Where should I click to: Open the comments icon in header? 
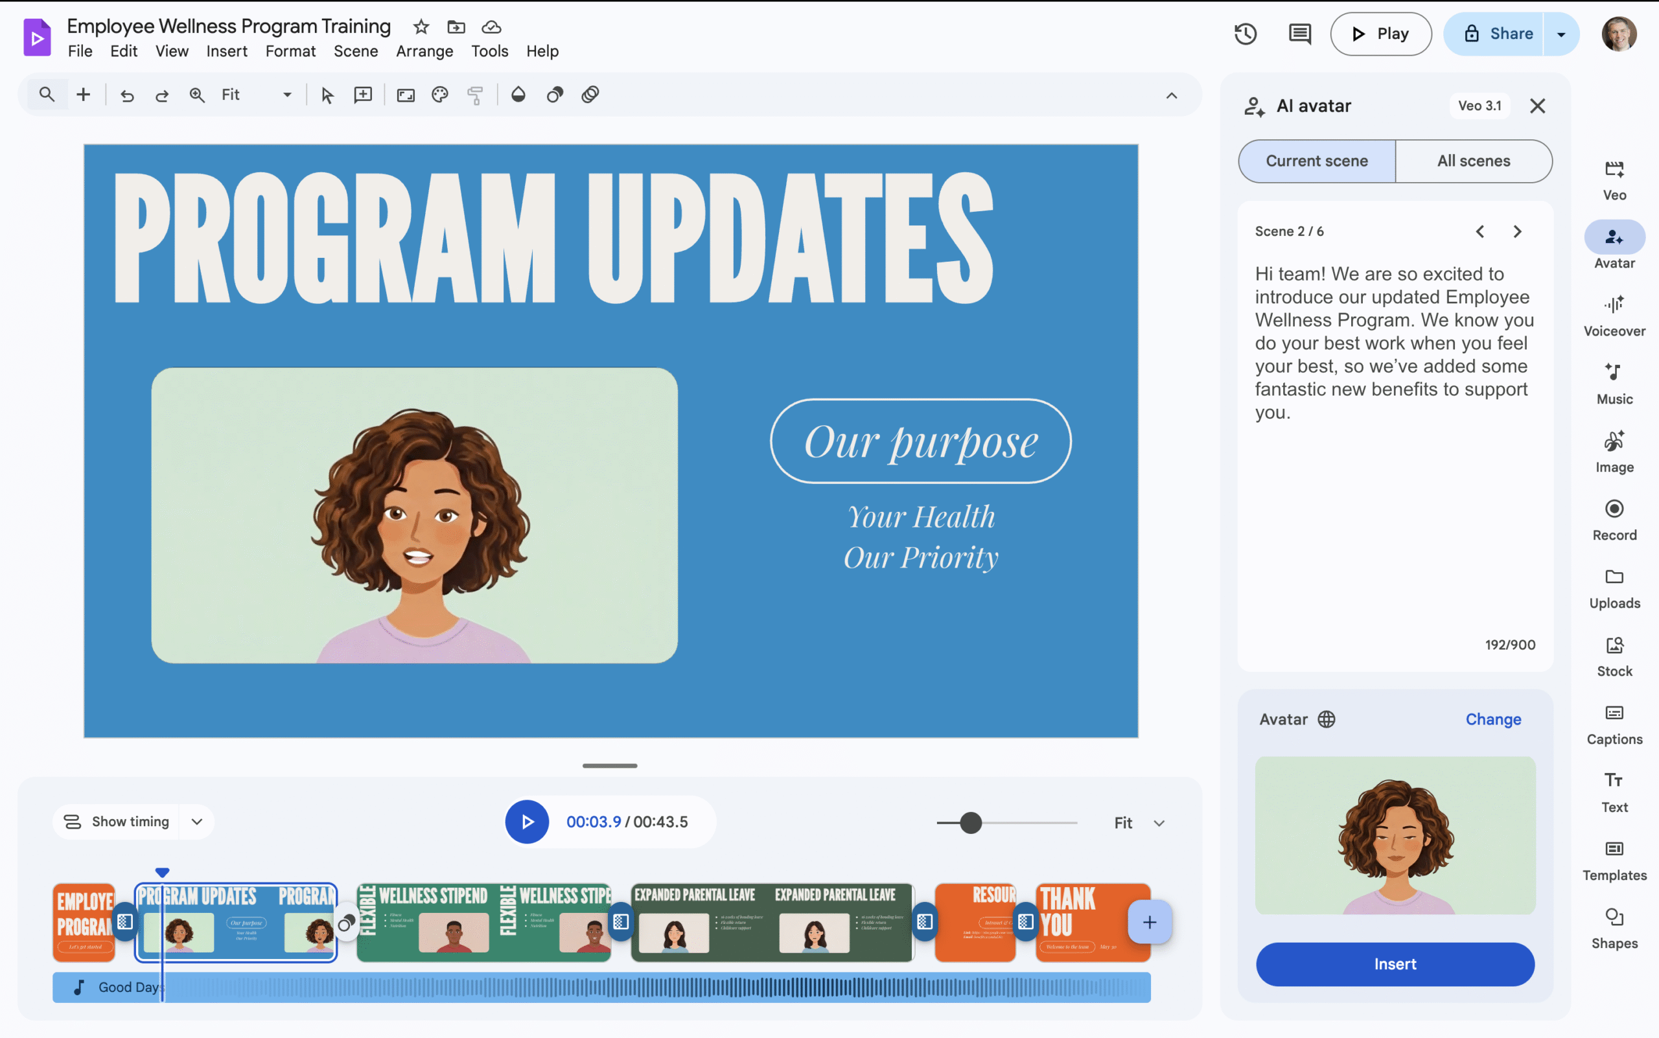coord(1299,34)
